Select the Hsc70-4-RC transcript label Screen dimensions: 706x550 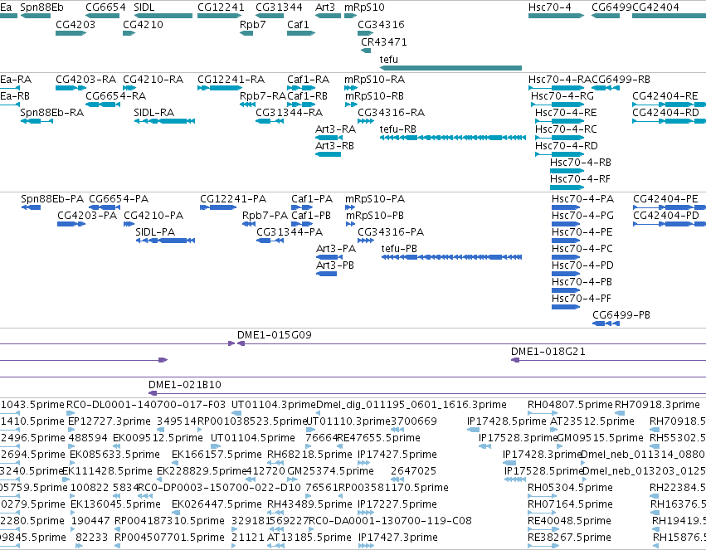coord(566,129)
